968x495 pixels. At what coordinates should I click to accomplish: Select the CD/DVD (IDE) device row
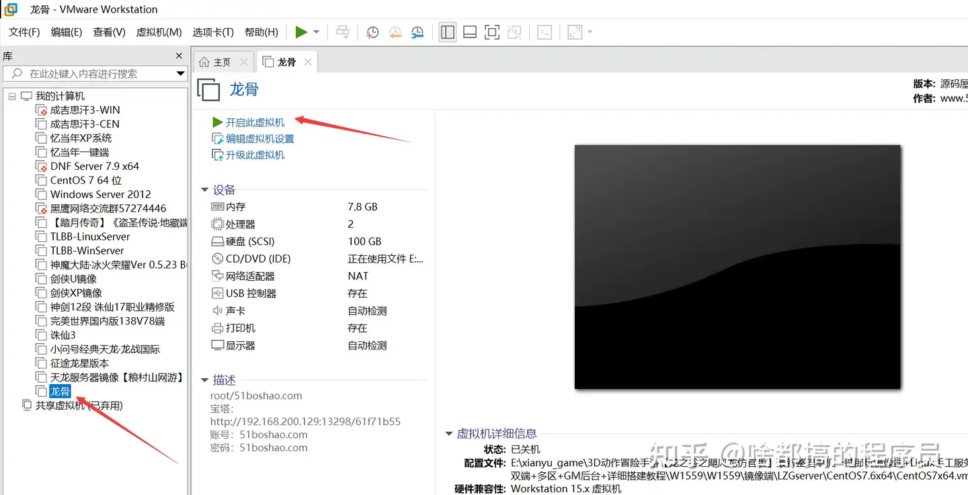point(318,259)
